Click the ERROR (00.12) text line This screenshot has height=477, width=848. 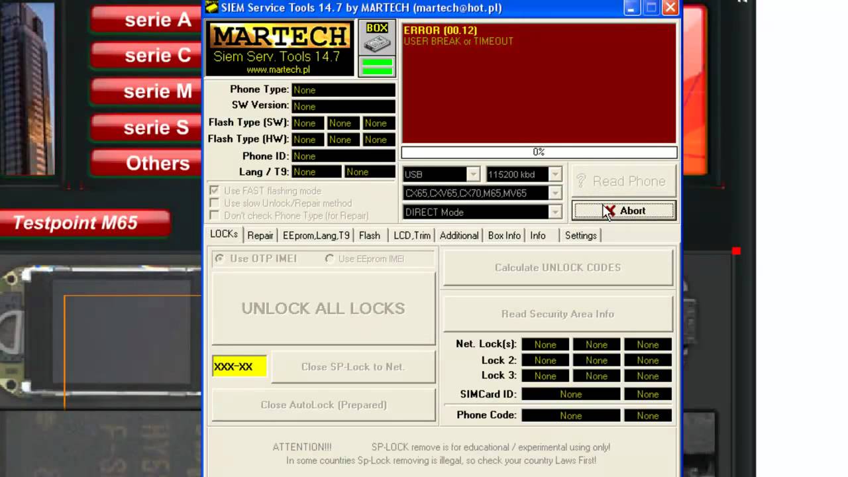[x=440, y=30]
